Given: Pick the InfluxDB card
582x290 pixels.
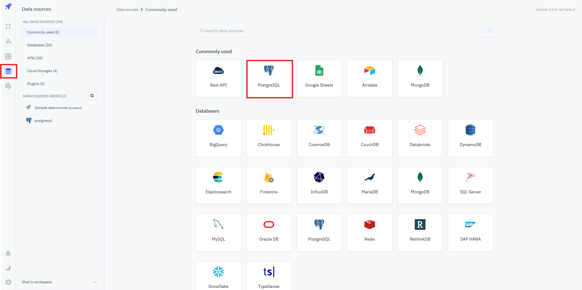Looking at the screenshot, I should coord(319,185).
